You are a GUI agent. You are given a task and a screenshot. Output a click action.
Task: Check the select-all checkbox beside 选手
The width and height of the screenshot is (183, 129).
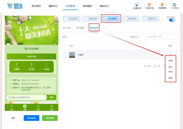(65, 46)
